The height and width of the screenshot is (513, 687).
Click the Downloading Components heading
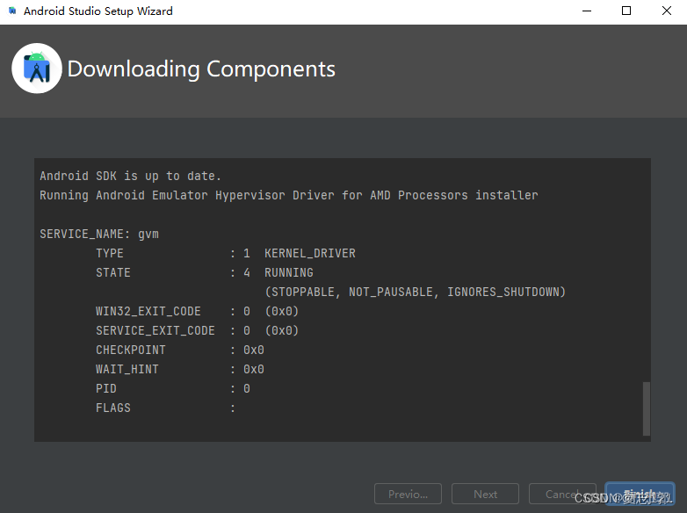coord(201,69)
